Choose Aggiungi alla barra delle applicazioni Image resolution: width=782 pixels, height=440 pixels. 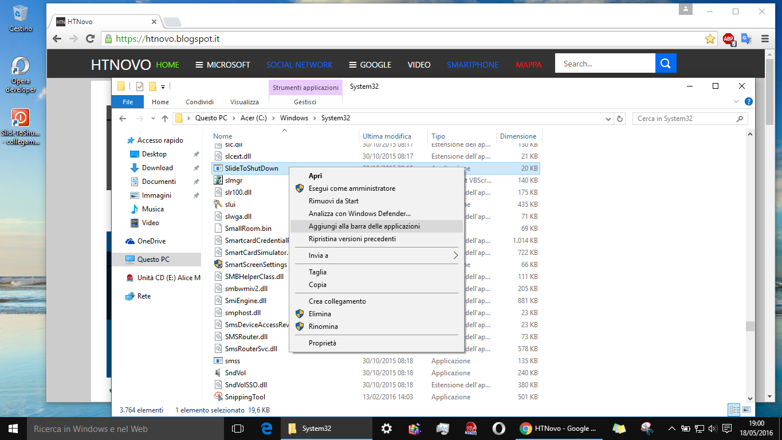coord(376,226)
